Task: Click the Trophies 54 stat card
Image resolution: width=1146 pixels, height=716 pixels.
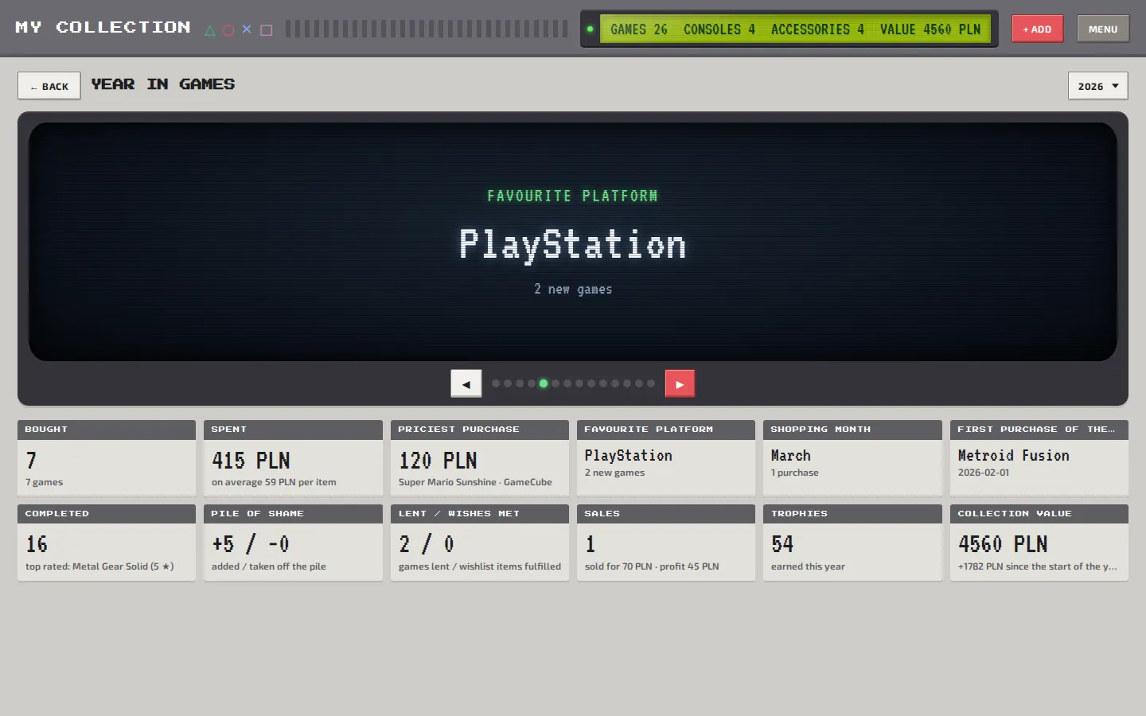Action: pyautogui.click(x=852, y=543)
